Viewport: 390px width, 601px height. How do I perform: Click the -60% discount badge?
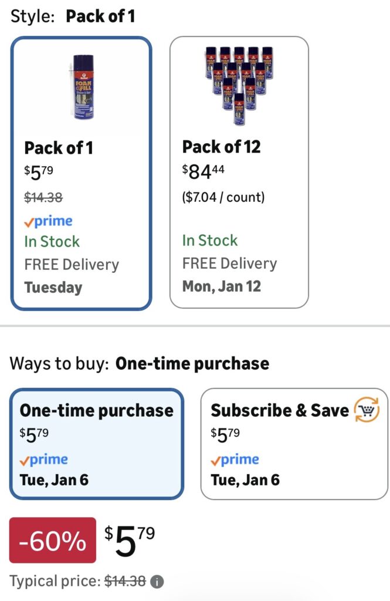tap(53, 540)
